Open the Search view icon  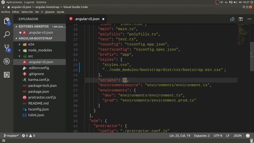point(7,35)
